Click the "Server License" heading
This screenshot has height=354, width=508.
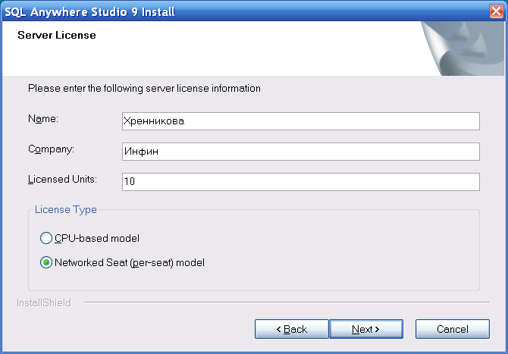tap(56, 35)
